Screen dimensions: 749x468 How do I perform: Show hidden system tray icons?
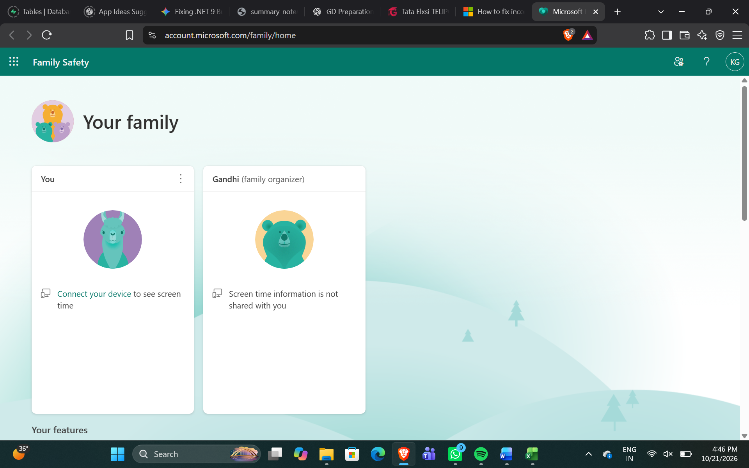[589, 454]
